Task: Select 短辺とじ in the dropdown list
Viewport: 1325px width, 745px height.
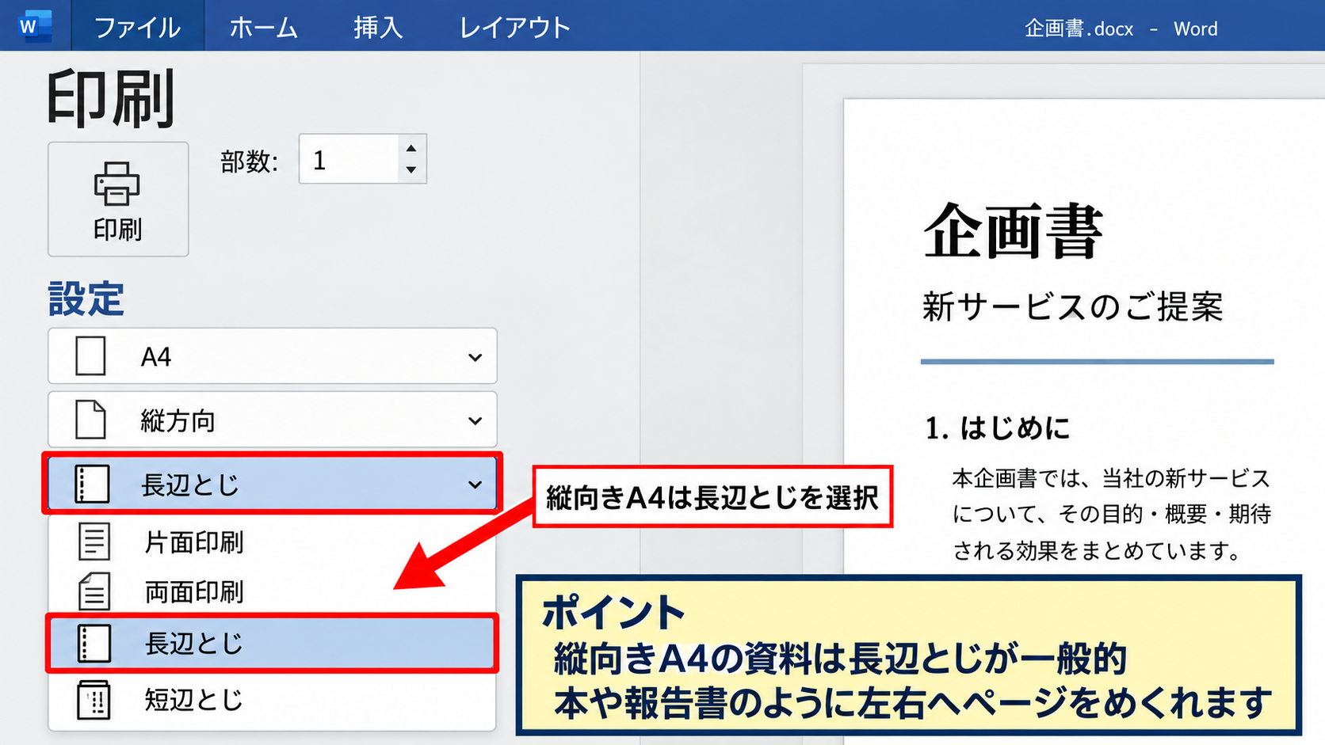Action: point(273,700)
